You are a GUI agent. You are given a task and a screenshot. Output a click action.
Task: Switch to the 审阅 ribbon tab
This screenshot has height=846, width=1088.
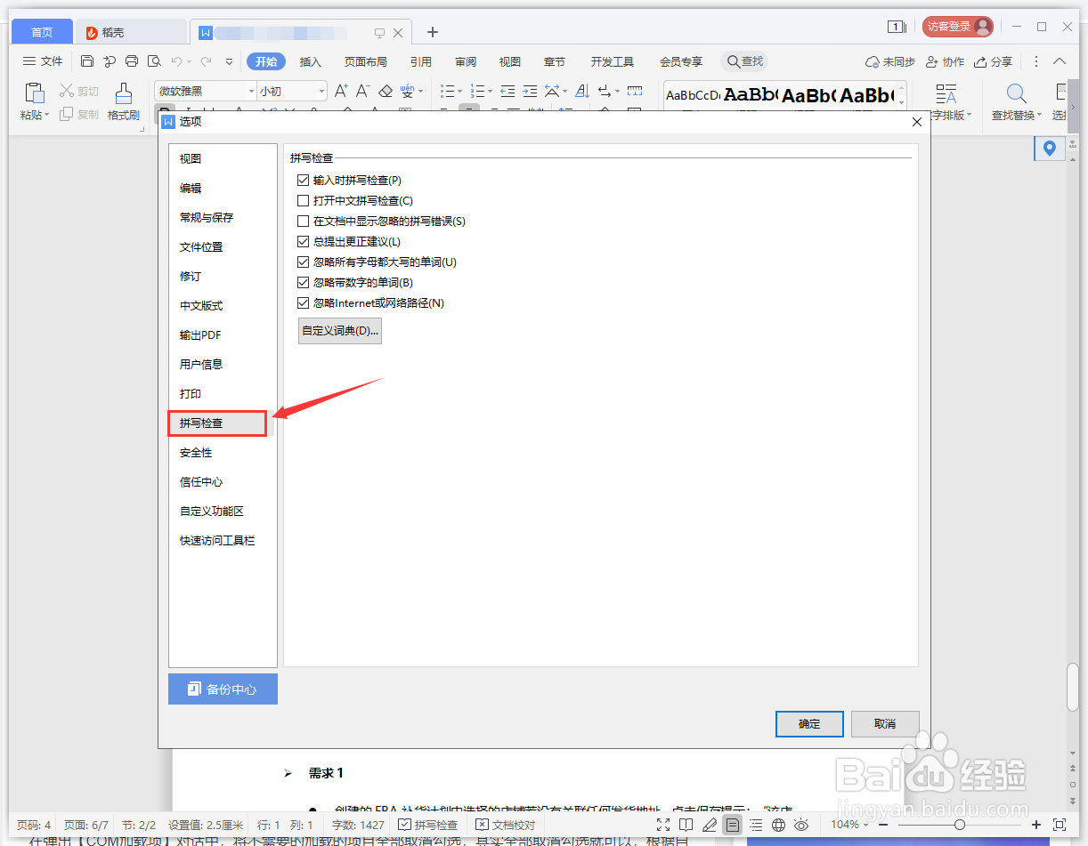pyautogui.click(x=465, y=61)
